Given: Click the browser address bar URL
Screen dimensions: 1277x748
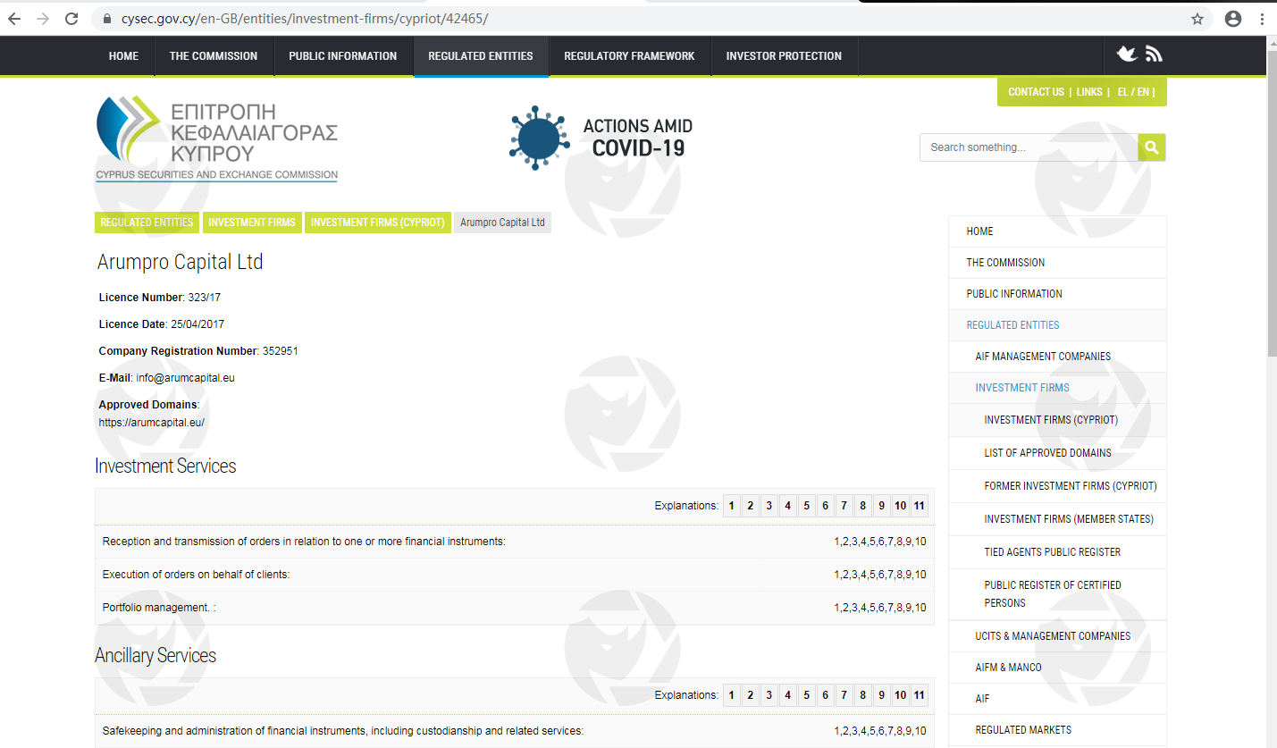Looking at the screenshot, I should click(304, 19).
